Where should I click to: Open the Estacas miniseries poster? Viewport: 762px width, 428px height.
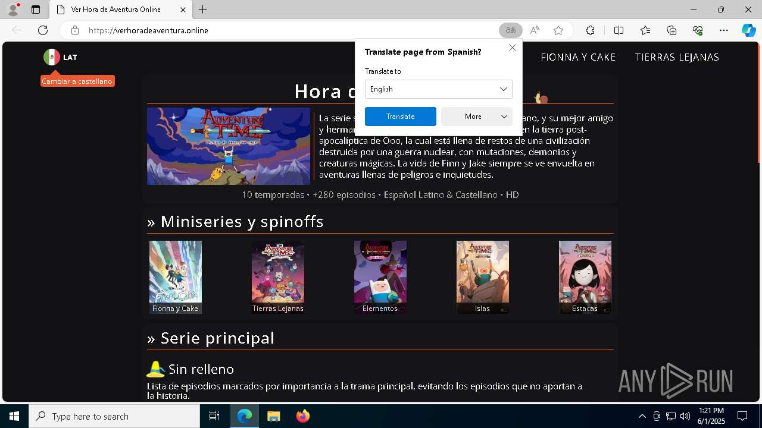(585, 277)
